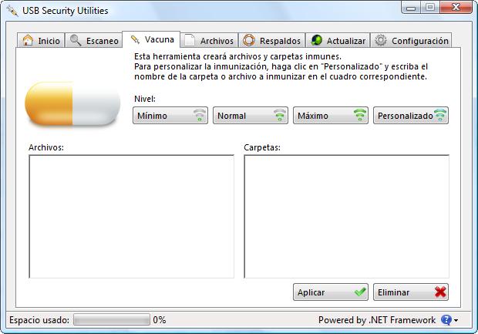The image size is (478, 334).
Task: Click the blank page icon on Archivos tab
Action: tap(190, 40)
